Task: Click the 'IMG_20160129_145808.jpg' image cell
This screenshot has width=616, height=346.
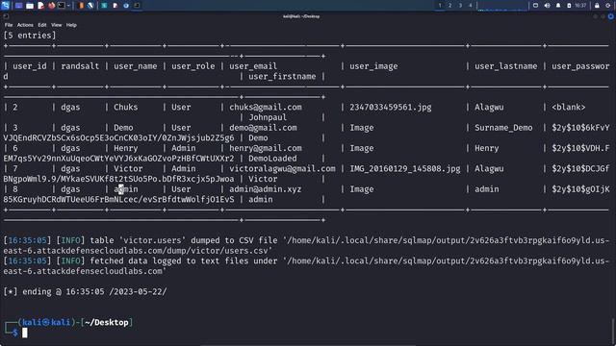Action: point(405,168)
